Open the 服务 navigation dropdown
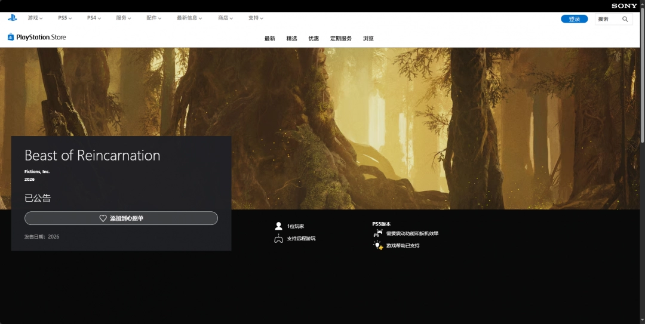The width and height of the screenshot is (645, 324). pyautogui.click(x=124, y=18)
